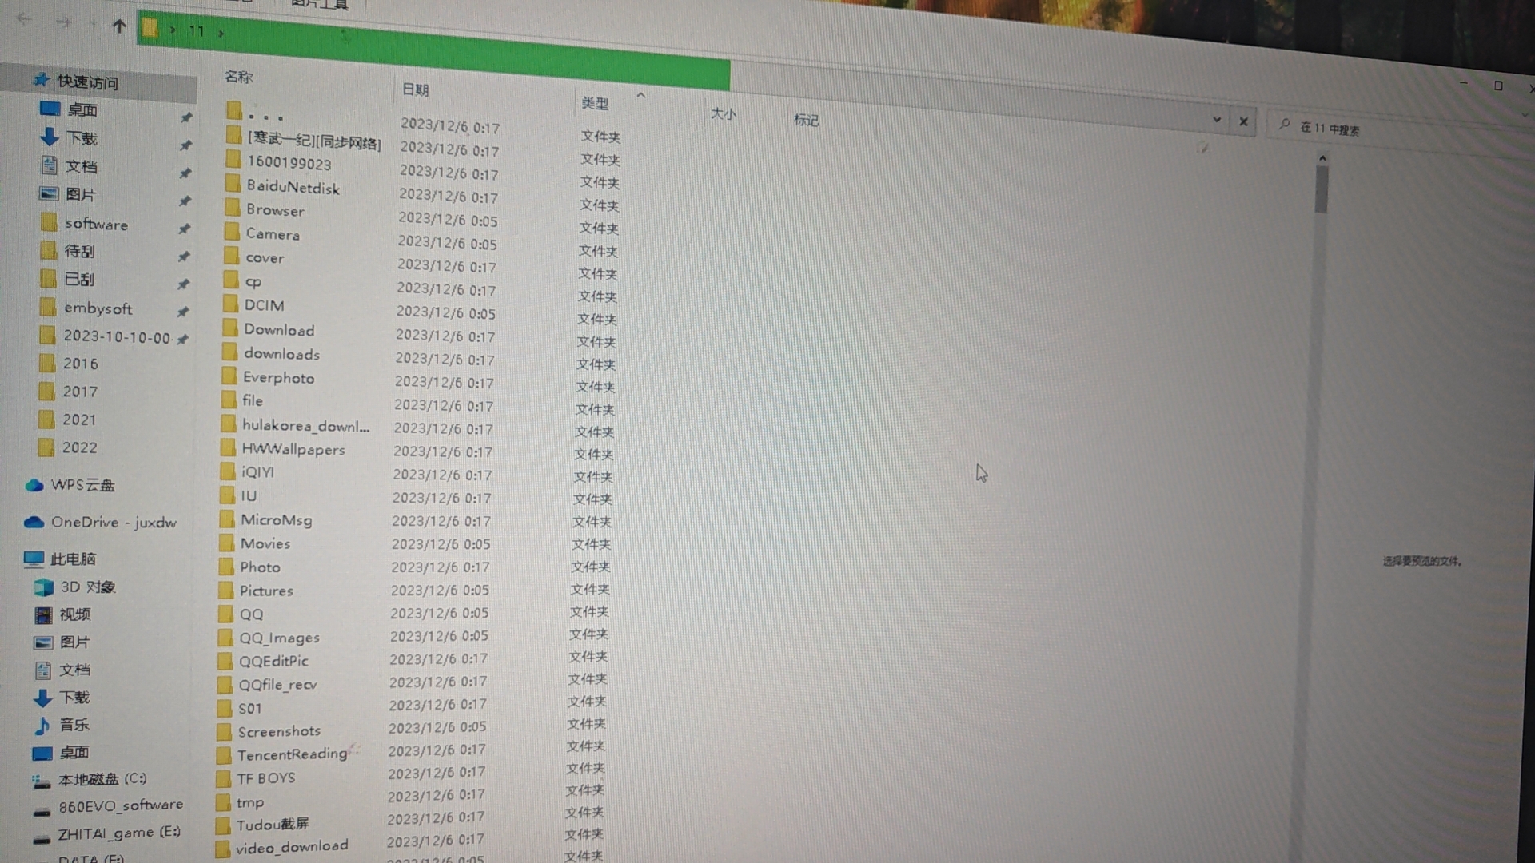Open WPS云盘 cloud drive

click(x=82, y=485)
